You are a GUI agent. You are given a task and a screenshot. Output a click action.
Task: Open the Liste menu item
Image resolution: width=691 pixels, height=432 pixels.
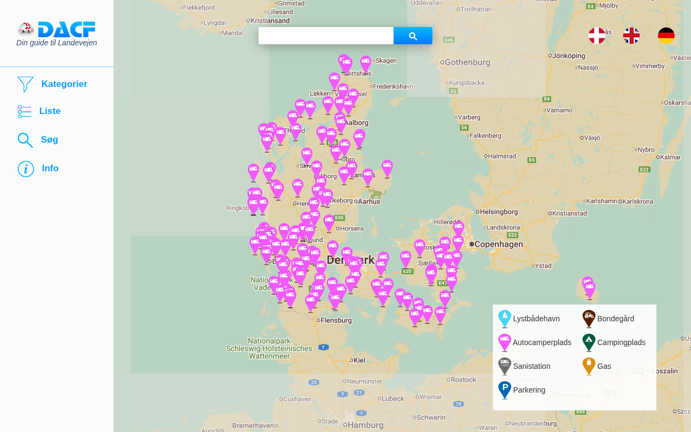coord(50,111)
